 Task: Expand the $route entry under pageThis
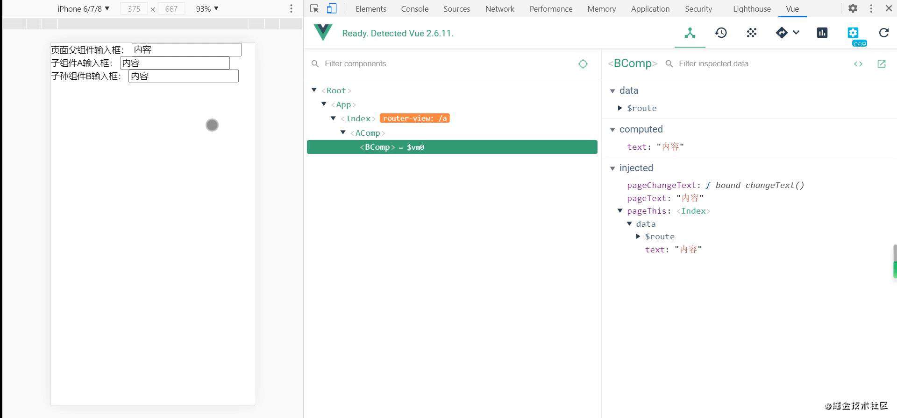[638, 236]
